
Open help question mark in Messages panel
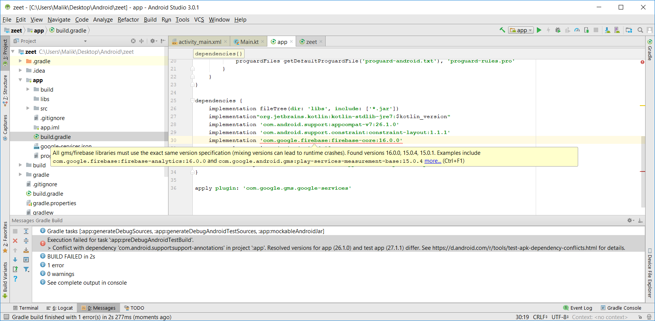[15, 279]
